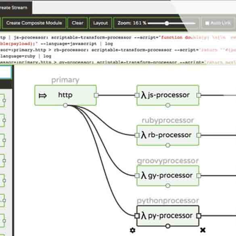The height and width of the screenshot is (236, 236).
Task: Click the lambda icon on gy-processor
Action: (x=144, y=175)
